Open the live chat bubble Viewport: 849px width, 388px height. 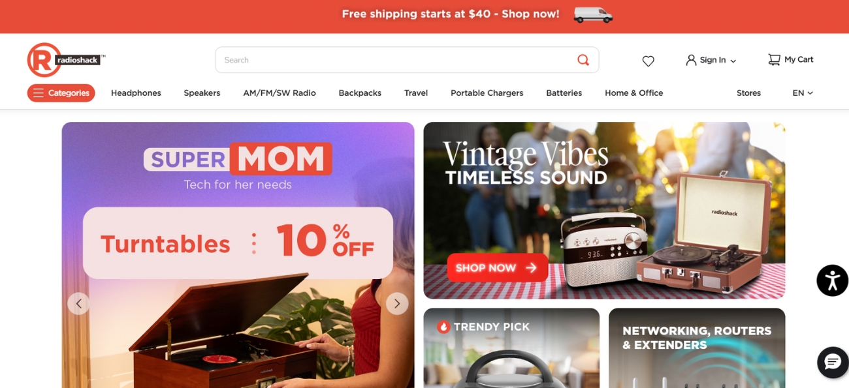click(833, 362)
